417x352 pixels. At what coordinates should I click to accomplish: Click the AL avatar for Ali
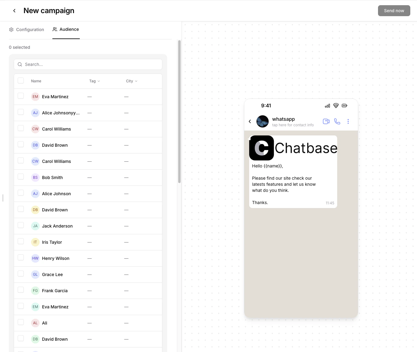[x=35, y=323]
